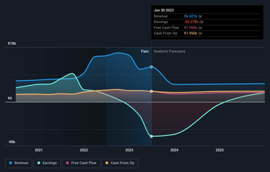Viewport: 270px width, 172px height.
Task: Click the tooltip date 'Jun 30 2023'
Action: (164, 10)
